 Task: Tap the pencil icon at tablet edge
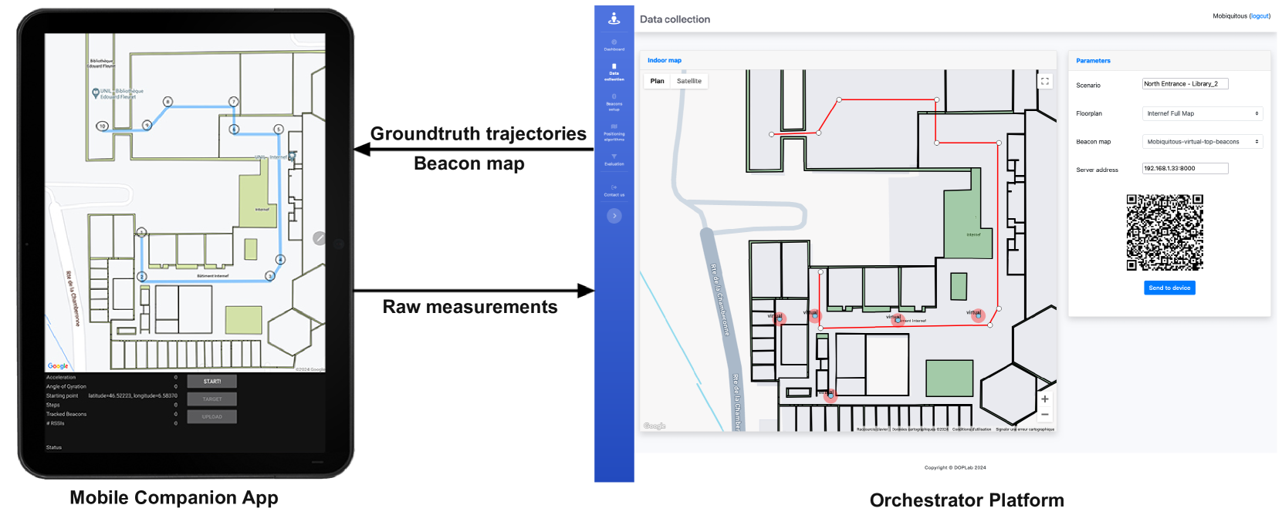coord(320,238)
